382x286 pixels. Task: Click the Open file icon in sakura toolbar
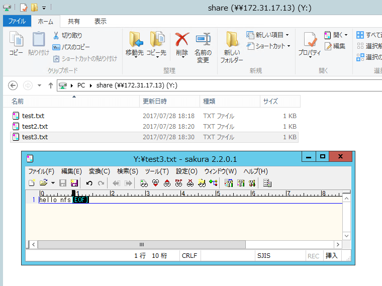click(43, 183)
